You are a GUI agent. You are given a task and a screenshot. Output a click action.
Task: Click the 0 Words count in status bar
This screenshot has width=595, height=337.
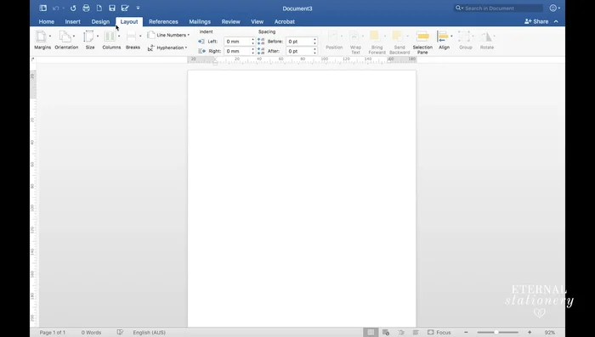91,333
